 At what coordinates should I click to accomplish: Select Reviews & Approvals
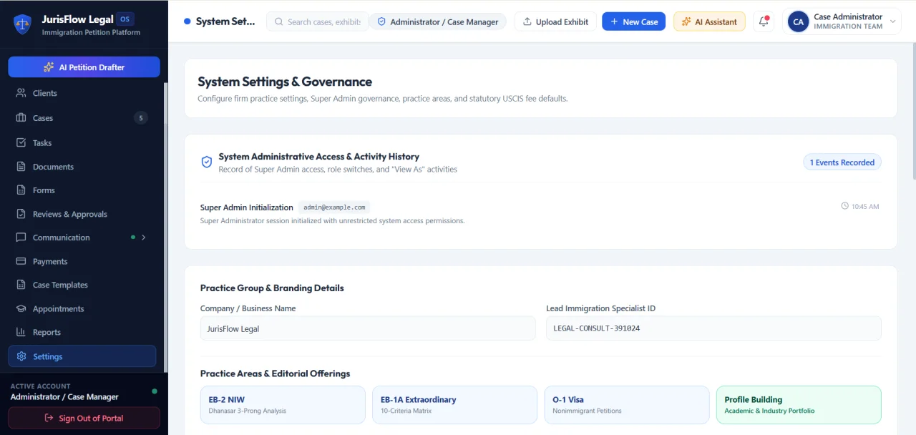(82, 214)
